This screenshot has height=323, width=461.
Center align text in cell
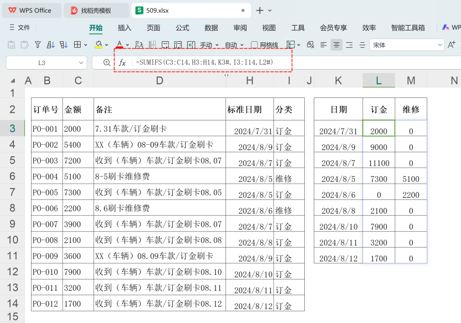336,45
